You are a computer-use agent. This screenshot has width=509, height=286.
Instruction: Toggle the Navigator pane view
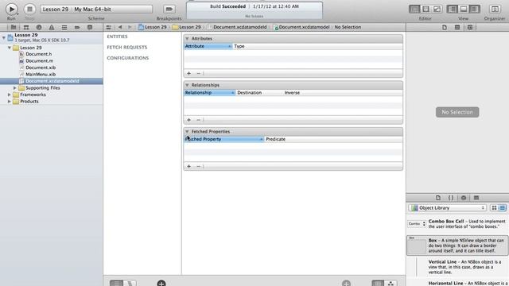pos(453,9)
